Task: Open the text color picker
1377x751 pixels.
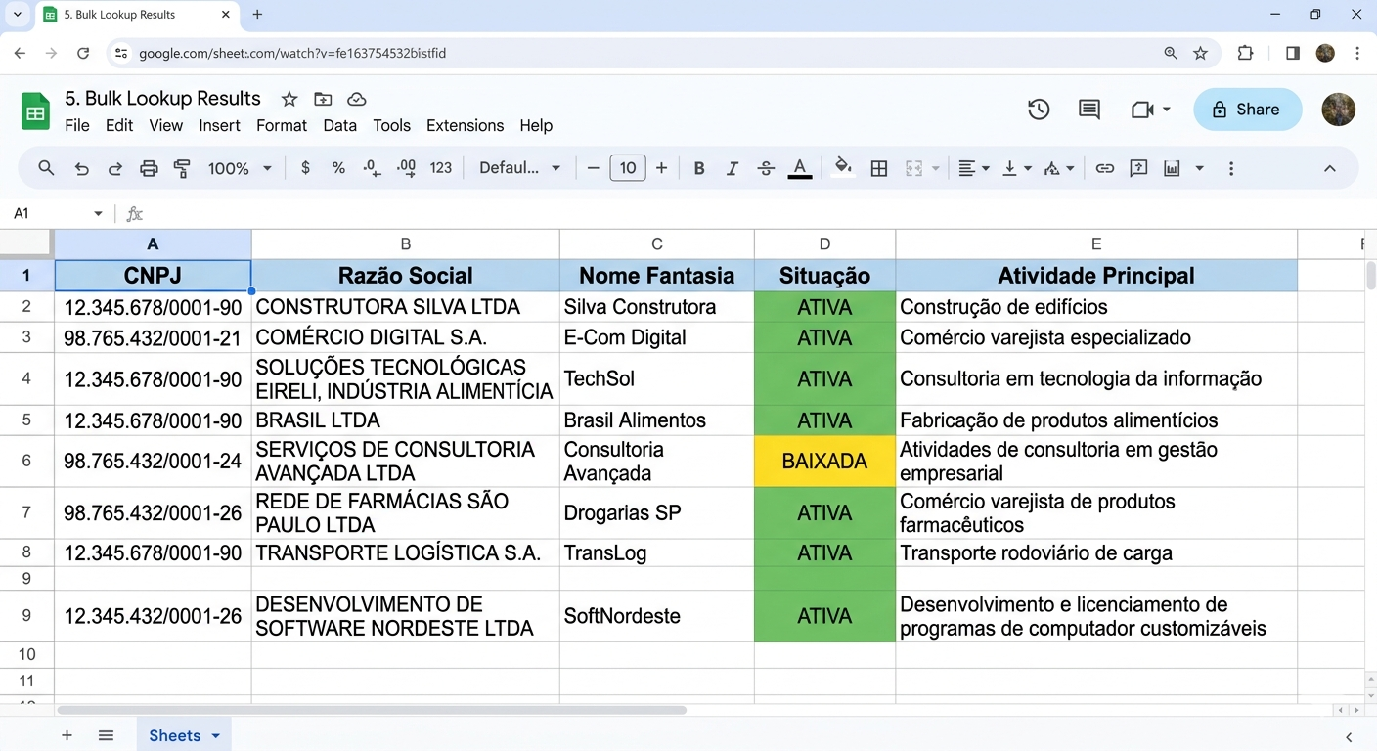Action: click(x=799, y=167)
